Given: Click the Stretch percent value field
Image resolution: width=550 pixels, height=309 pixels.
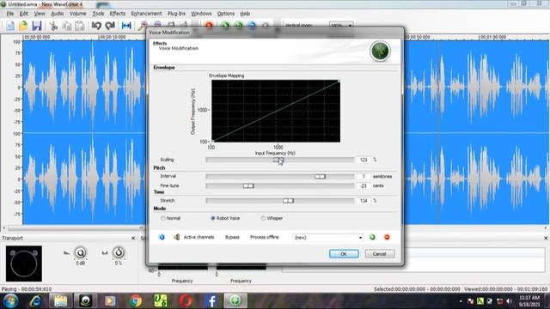Looking at the screenshot, I should point(364,201).
